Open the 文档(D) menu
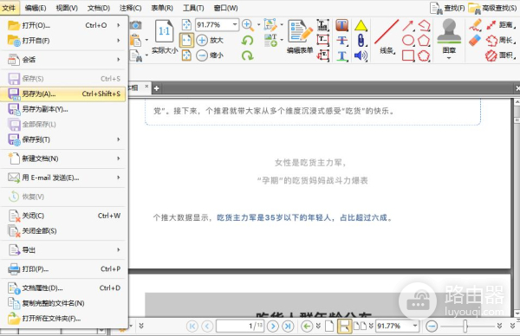 click(x=99, y=8)
